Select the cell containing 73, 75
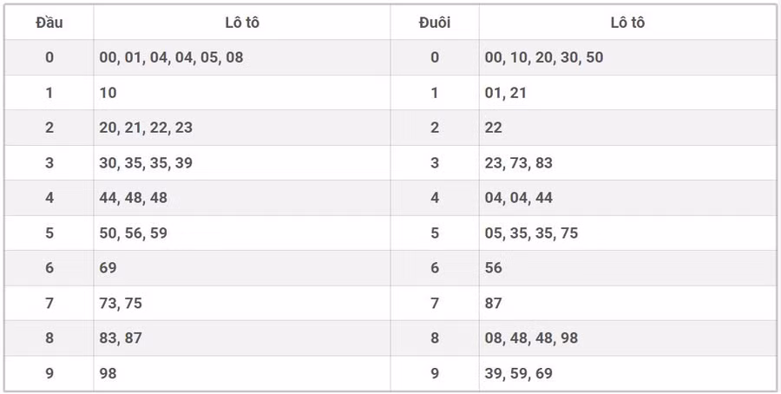Viewport: 781px width, 394px height. pyautogui.click(x=121, y=303)
